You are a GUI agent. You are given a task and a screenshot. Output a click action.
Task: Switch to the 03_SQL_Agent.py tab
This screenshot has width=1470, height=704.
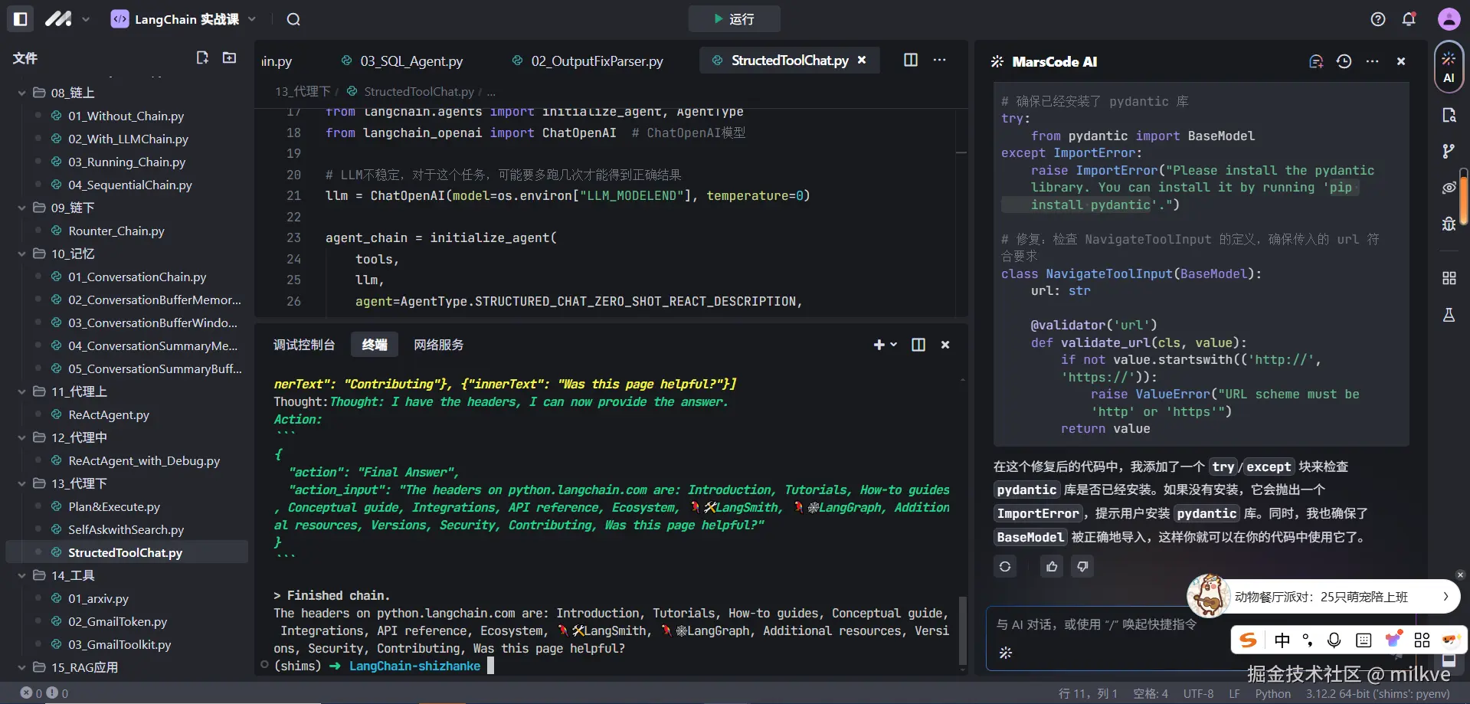(411, 61)
